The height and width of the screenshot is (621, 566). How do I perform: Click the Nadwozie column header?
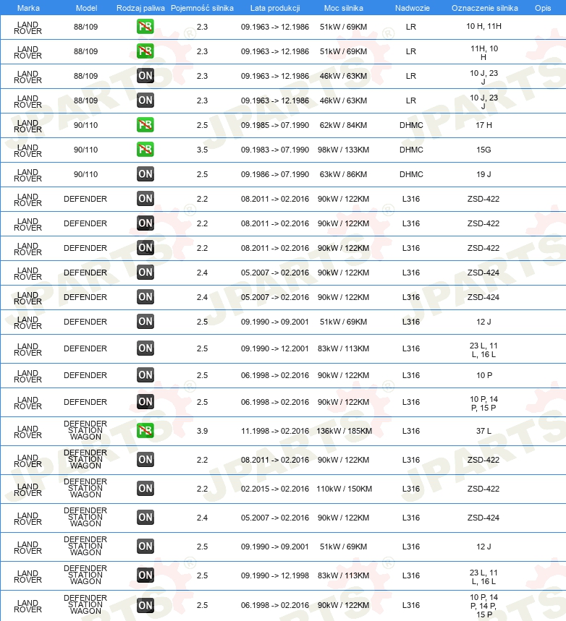(412, 8)
